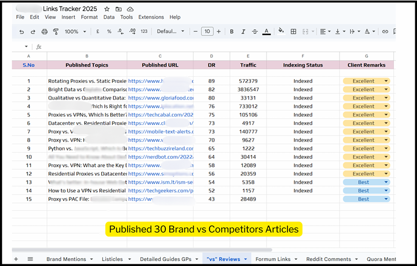417x266 pixels.
Task: Select the Paint format tool
Action: tap(56, 32)
